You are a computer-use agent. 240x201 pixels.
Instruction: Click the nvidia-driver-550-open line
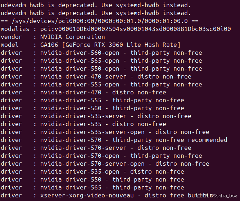click(101, 69)
